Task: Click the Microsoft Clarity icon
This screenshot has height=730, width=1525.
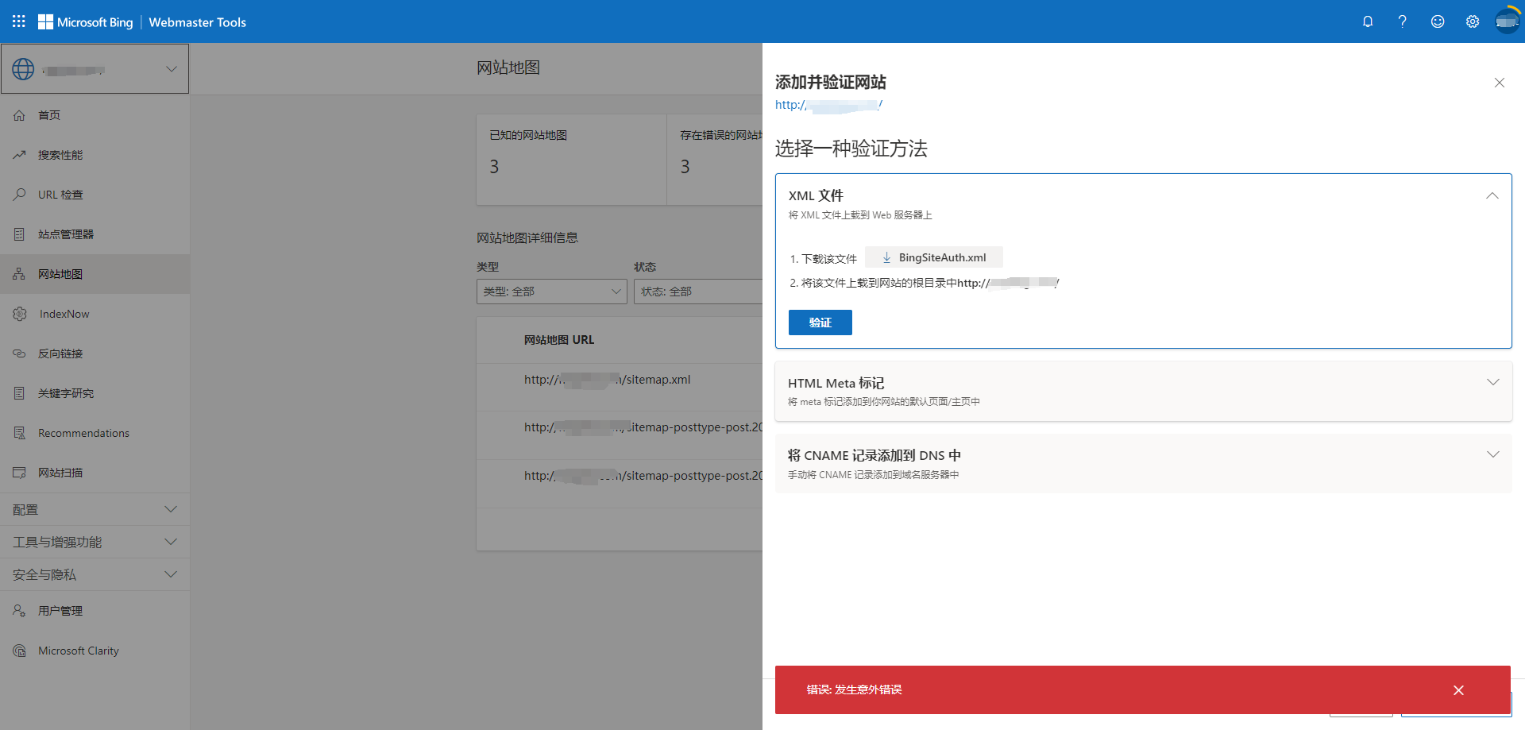Action: tap(19, 651)
